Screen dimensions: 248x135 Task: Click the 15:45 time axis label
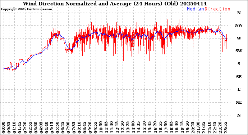[x=150, y=127]
